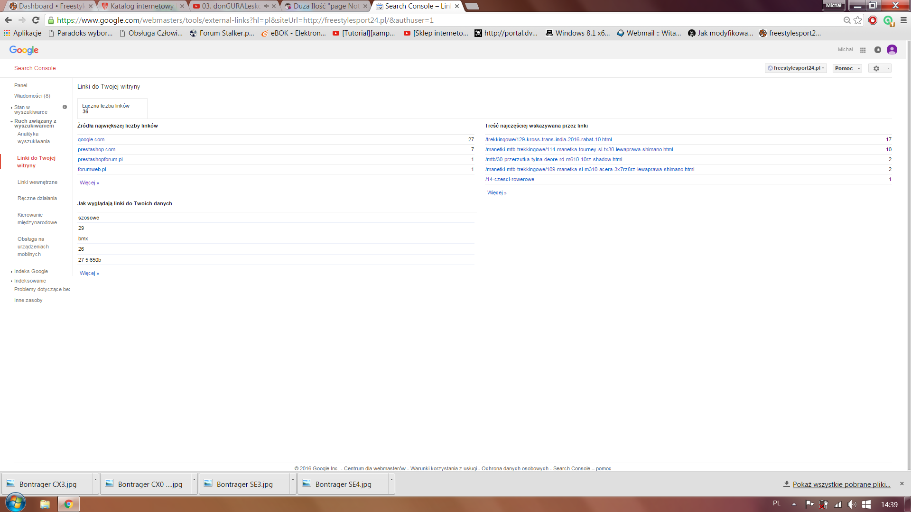The image size is (911, 512).
Task: Open the Google account avatar icon
Action: pos(892,50)
